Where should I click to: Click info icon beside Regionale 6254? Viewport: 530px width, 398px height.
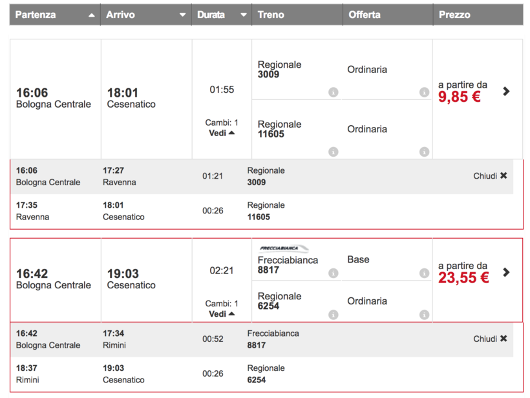tap(334, 315)
